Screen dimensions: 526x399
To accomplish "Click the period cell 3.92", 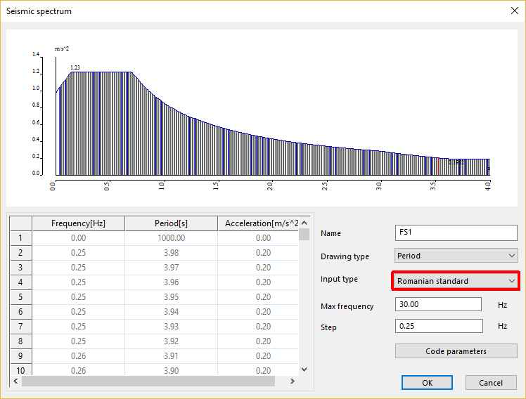I will point(171,341).
